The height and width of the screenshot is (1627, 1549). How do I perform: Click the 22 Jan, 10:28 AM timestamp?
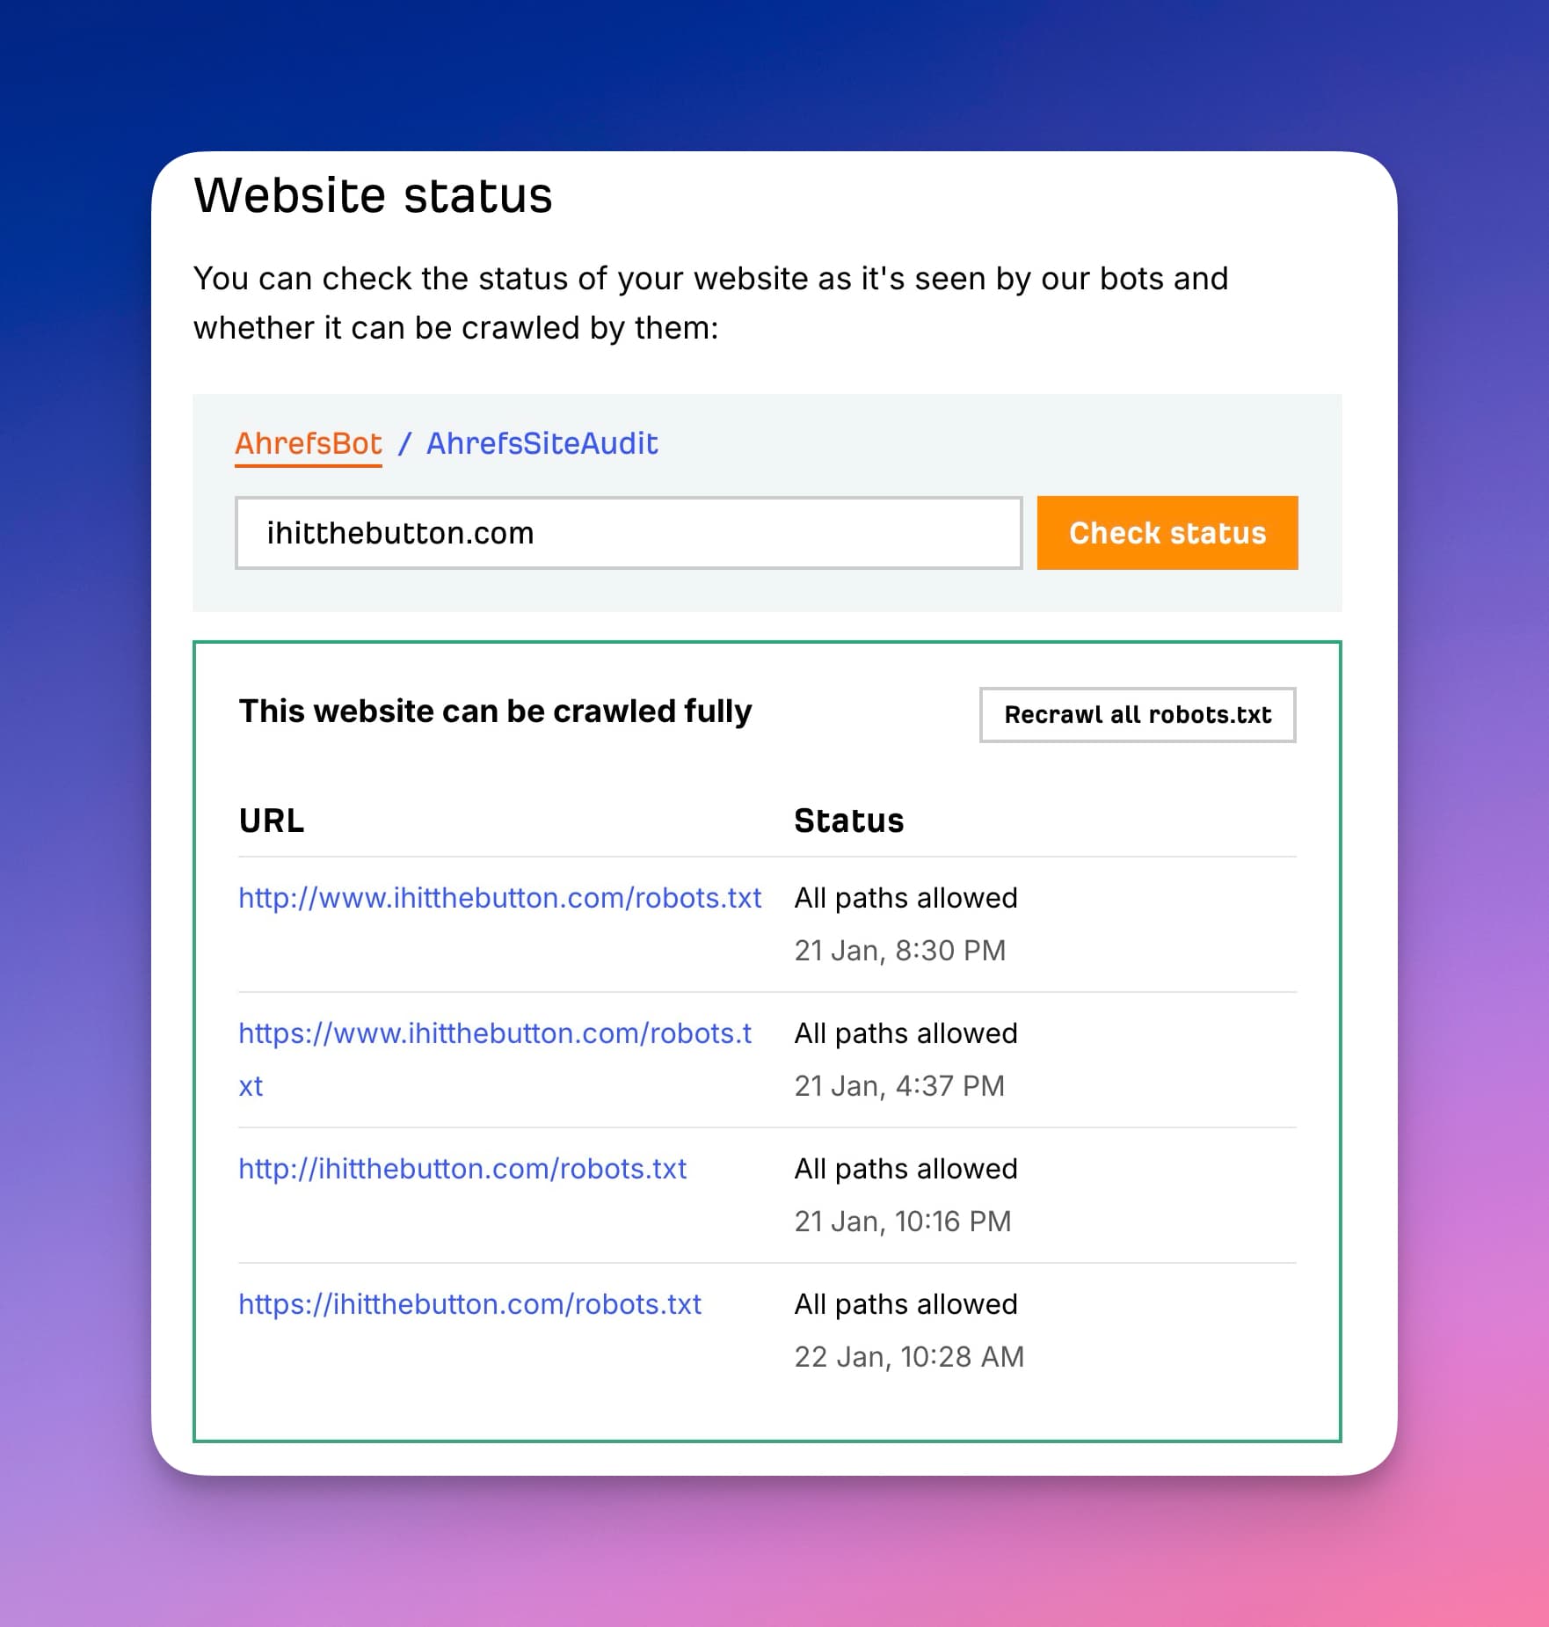click(908, 1356)
